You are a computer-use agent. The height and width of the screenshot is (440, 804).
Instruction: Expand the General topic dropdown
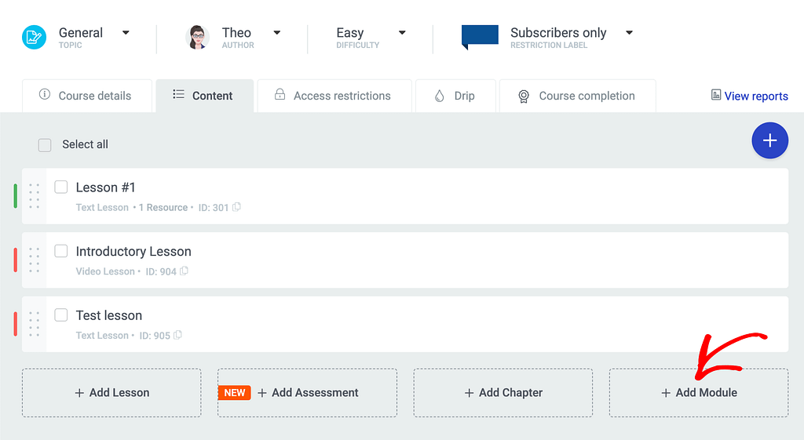(x=126, y=33)
